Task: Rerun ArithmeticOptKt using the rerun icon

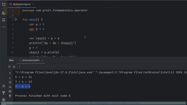Action: 9,67
